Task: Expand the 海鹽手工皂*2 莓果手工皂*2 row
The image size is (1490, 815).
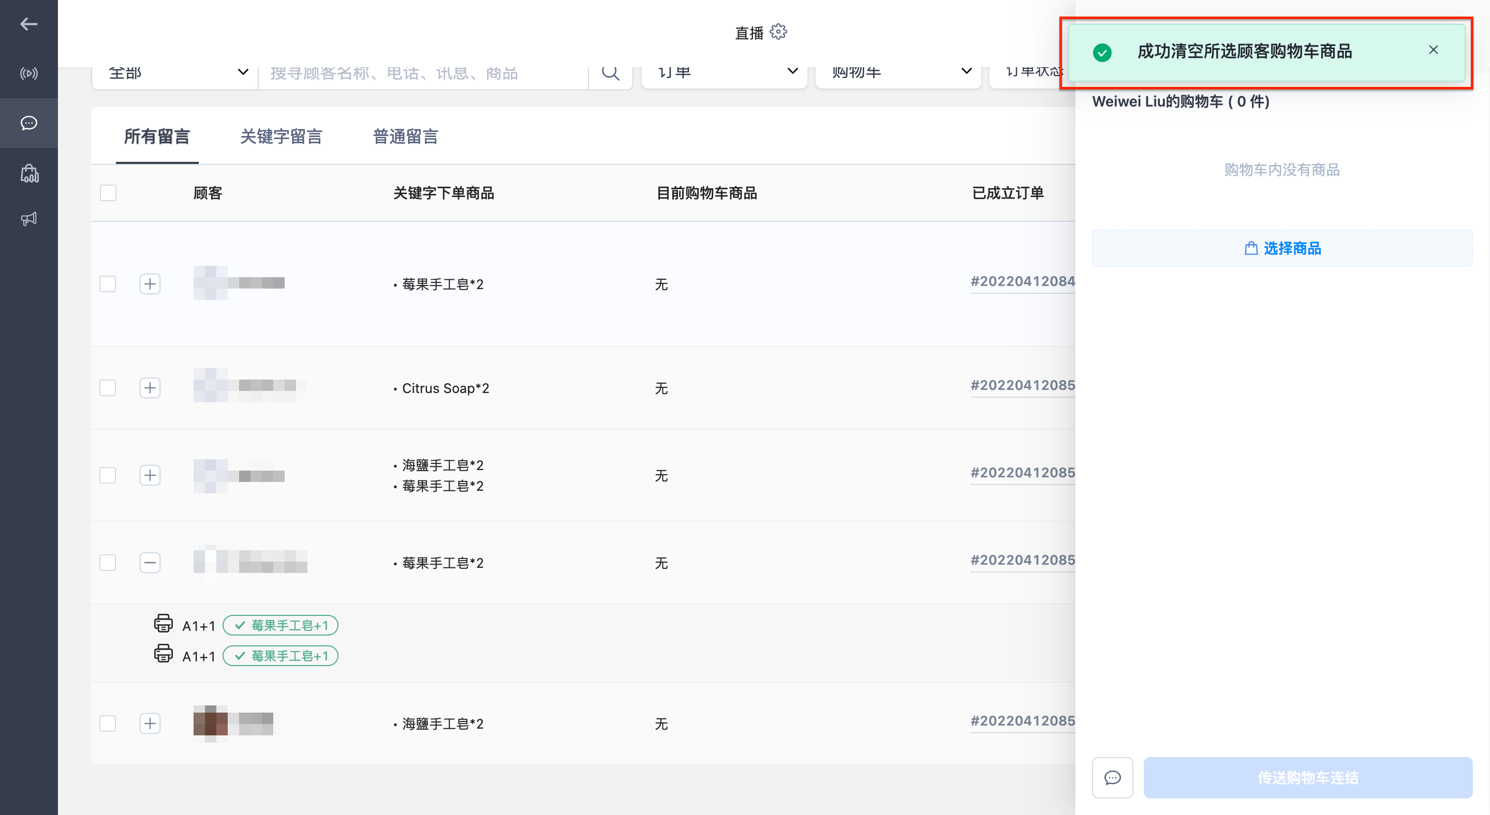Action: 150,475
